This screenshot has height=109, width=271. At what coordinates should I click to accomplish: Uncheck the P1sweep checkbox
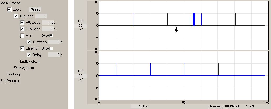pos(22,29)
